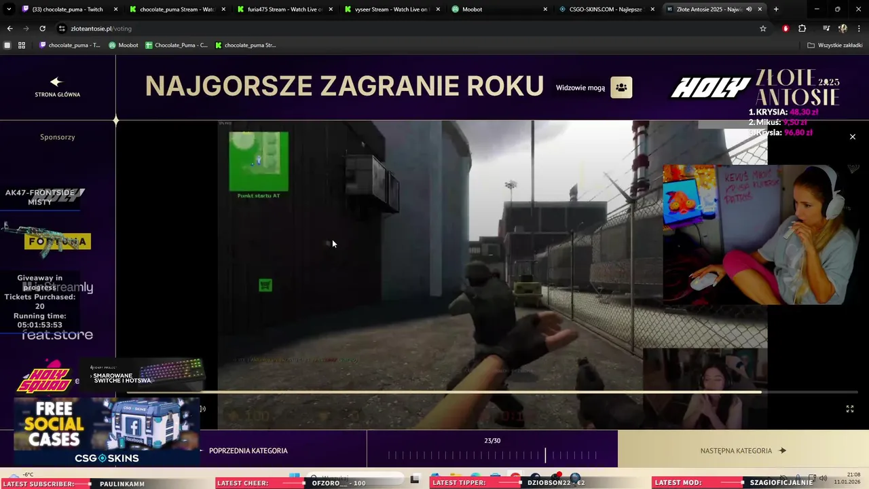Click the browser Back arrow
Screen dimensions: 869x489
coord(10,29)
